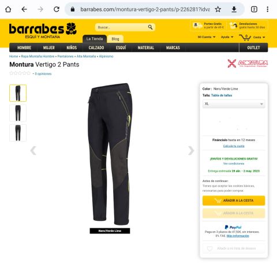Open the tab switcher showing 2 tabs

coord(254,9)
